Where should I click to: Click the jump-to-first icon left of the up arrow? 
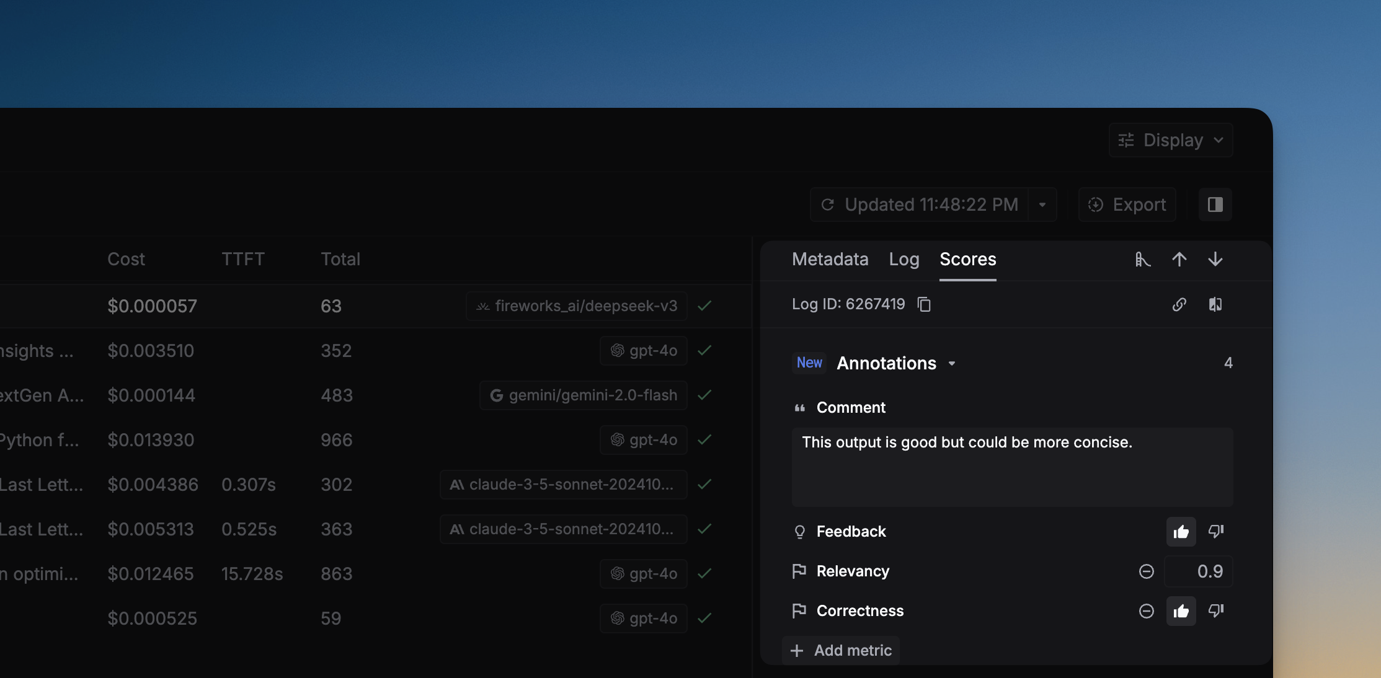(1143, 259)
